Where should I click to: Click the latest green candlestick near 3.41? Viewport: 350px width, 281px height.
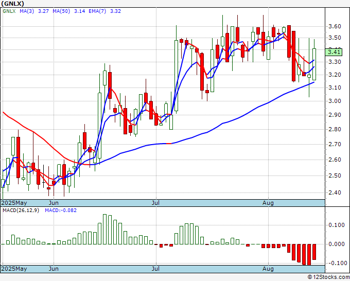[x=314, y=64]
